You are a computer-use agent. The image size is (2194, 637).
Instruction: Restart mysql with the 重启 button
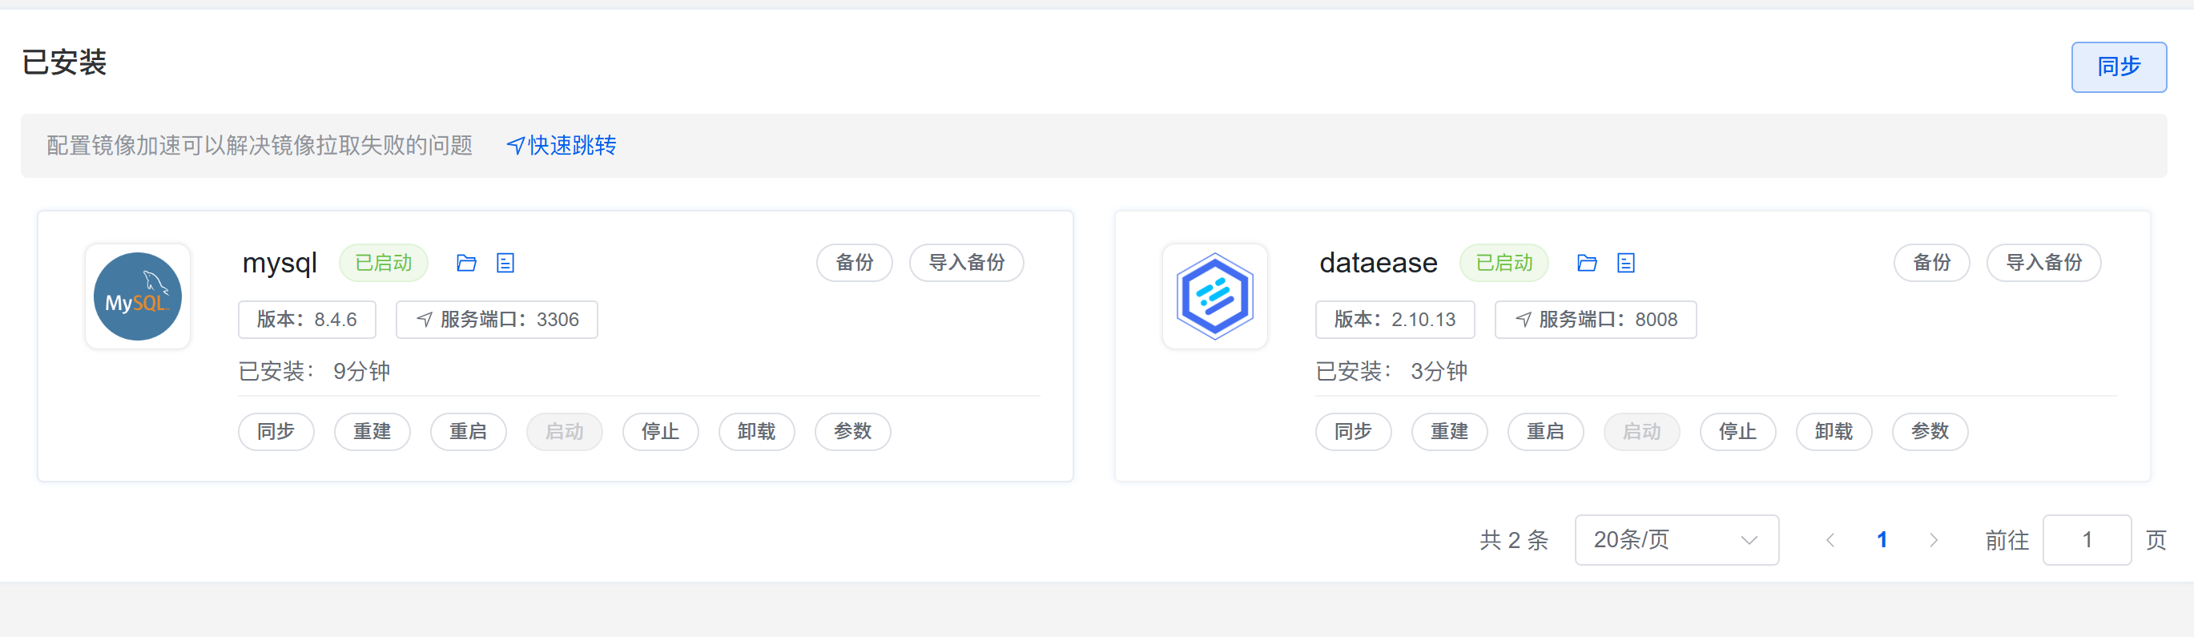pyautogui.click(x=468, y=432)
